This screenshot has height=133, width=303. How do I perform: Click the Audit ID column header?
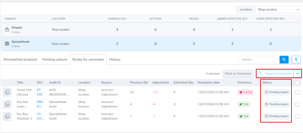click(x=55, y=83)
